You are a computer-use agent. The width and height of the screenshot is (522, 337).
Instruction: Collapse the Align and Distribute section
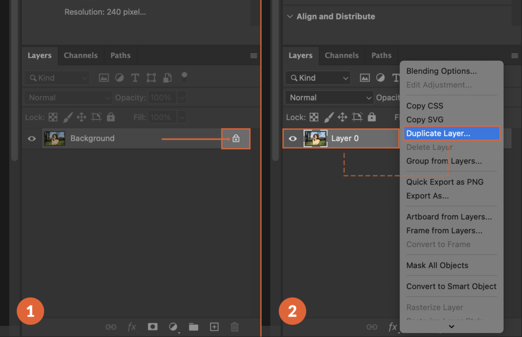(290, 16)
